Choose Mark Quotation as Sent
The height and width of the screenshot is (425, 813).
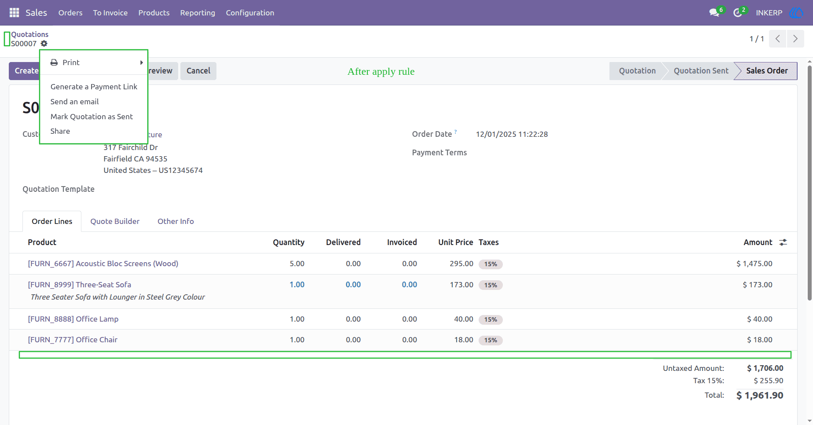[92, 117]
